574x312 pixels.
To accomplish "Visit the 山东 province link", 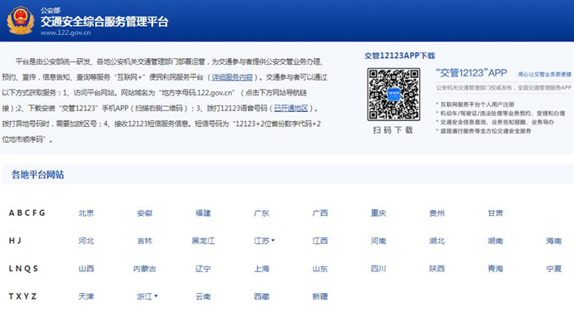I will pyautogui.click(x=320, y=269).
